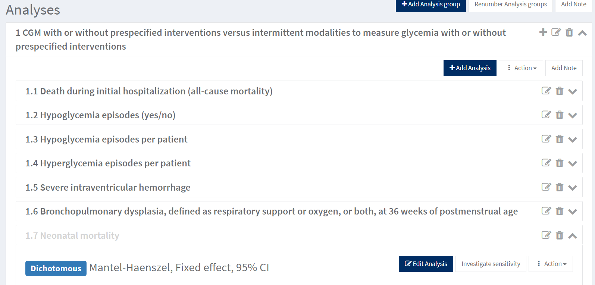The width and height of the screenshot is (595, 285).
Task: Click Renumber Analysis groups
Action: (510, 4)
